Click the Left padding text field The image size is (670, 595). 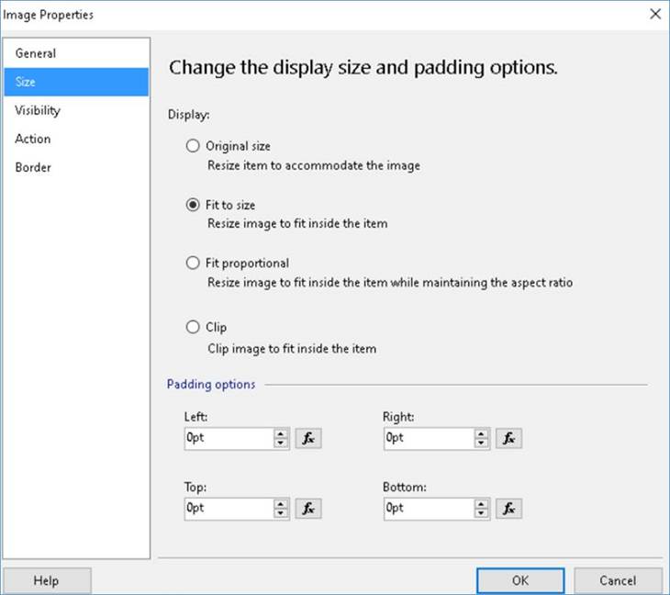(x=228, y=438)
